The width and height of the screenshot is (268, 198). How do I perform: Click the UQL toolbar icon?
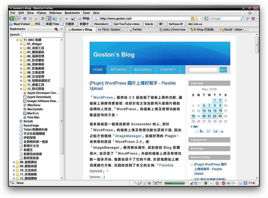[86, 18]
